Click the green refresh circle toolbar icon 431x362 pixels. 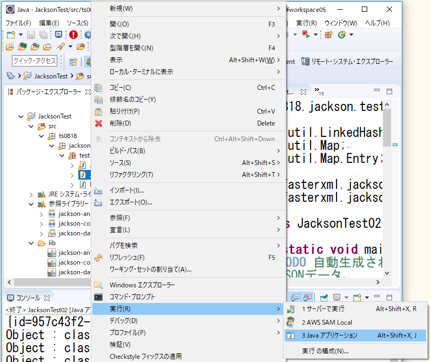(341, 35)
